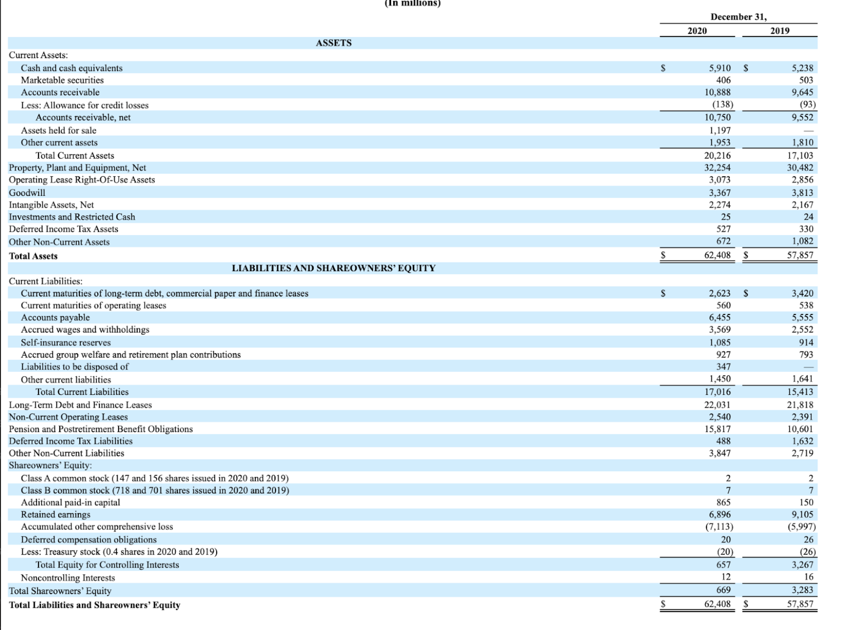Click the December 31 column header
The height and width of the screenshot is (630, 858).
[x=739, y=16]
